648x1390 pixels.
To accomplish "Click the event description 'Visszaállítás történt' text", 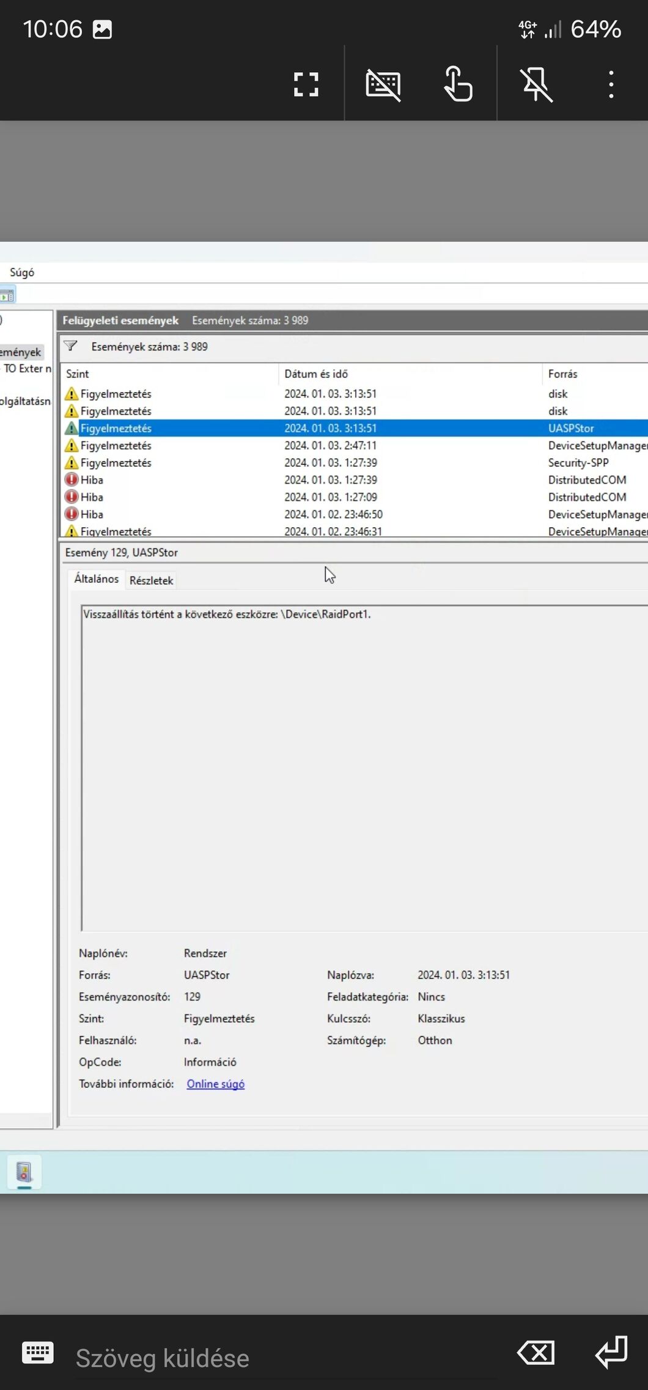I will coord(227,614).
